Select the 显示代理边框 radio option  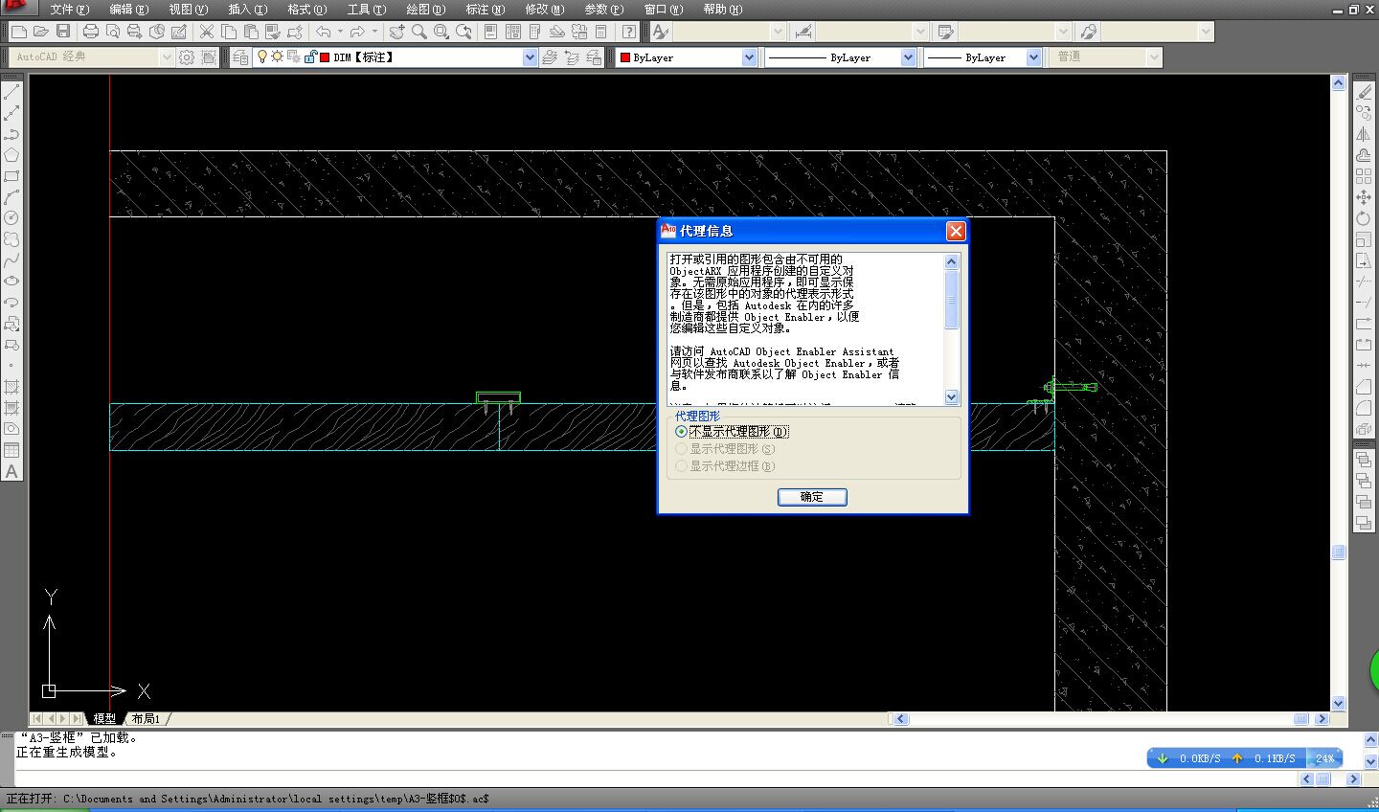tap(725, 466)
